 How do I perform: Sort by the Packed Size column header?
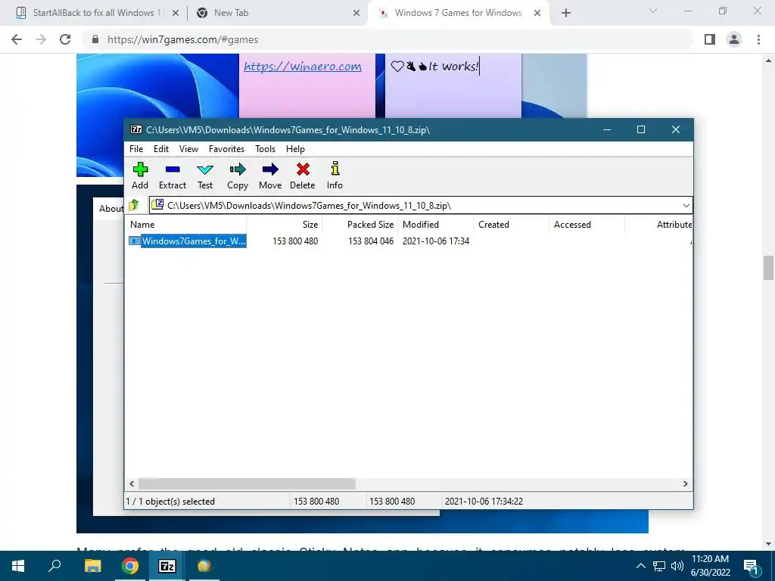click(x=359, y=224)
